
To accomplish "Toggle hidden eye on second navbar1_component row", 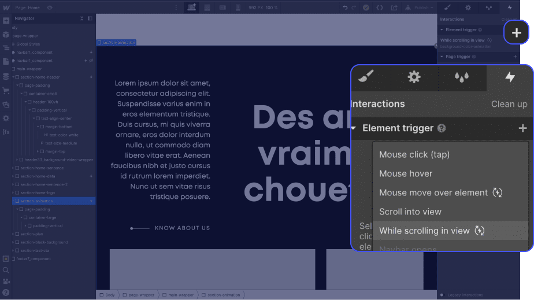I will (x=91, y=61).
